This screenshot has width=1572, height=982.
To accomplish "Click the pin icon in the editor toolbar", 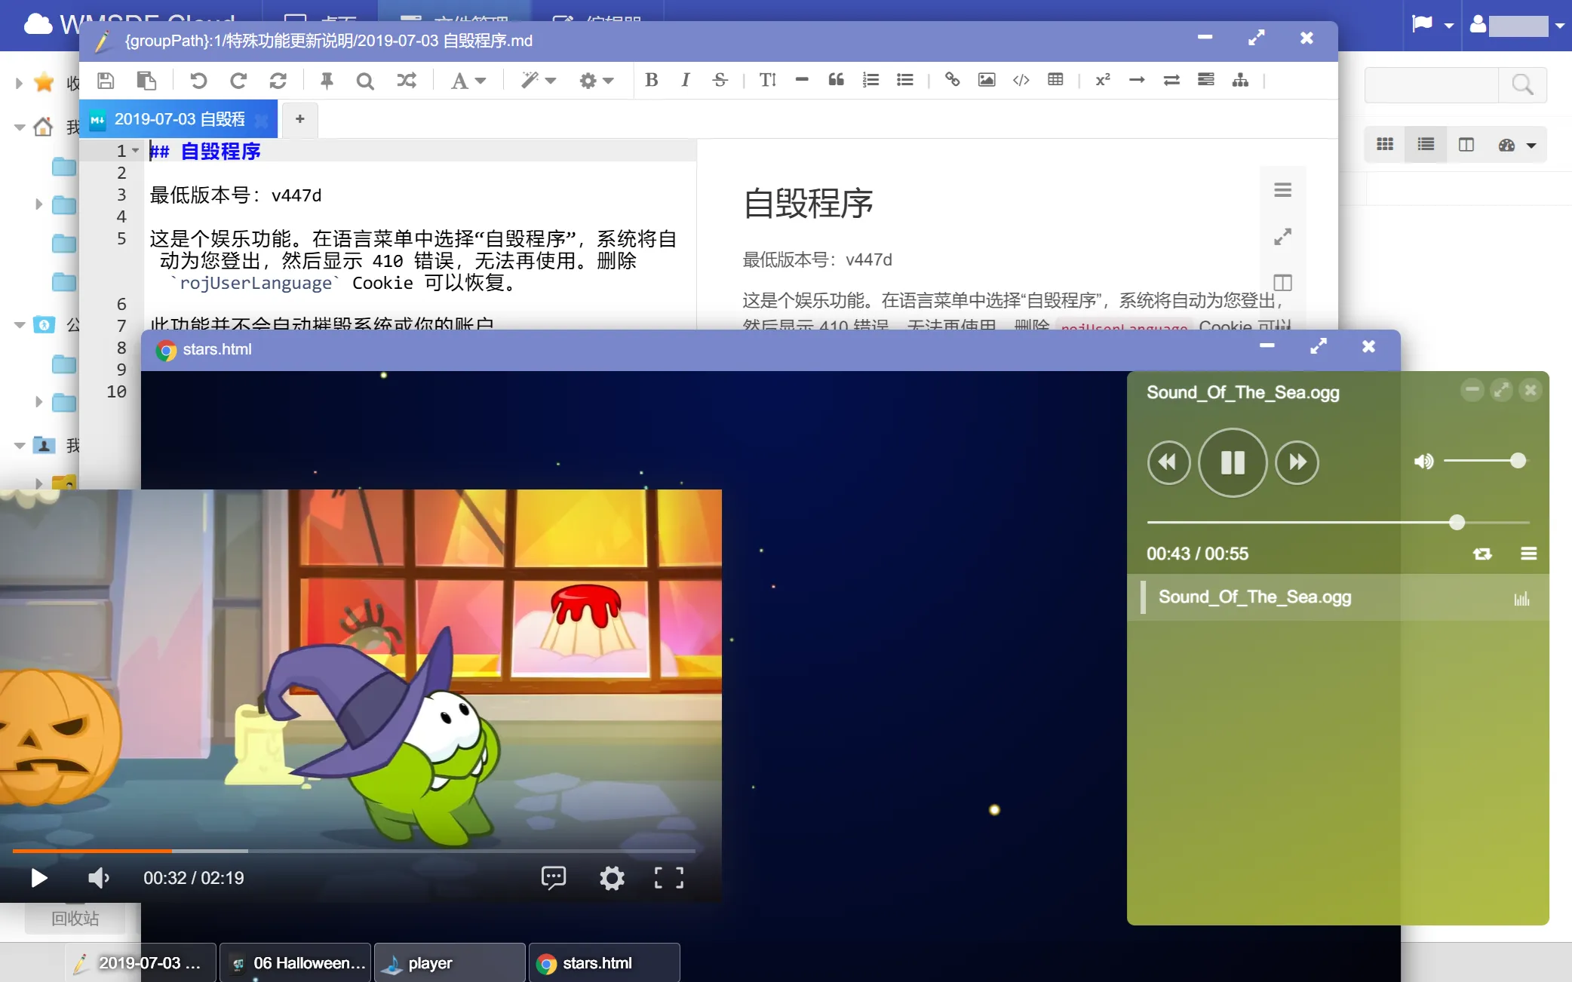I will [x=327, y=81].
